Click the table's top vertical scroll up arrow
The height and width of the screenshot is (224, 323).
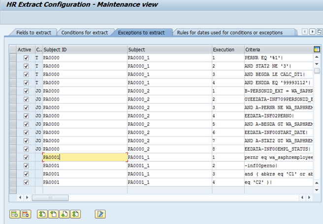pos(317,57)
